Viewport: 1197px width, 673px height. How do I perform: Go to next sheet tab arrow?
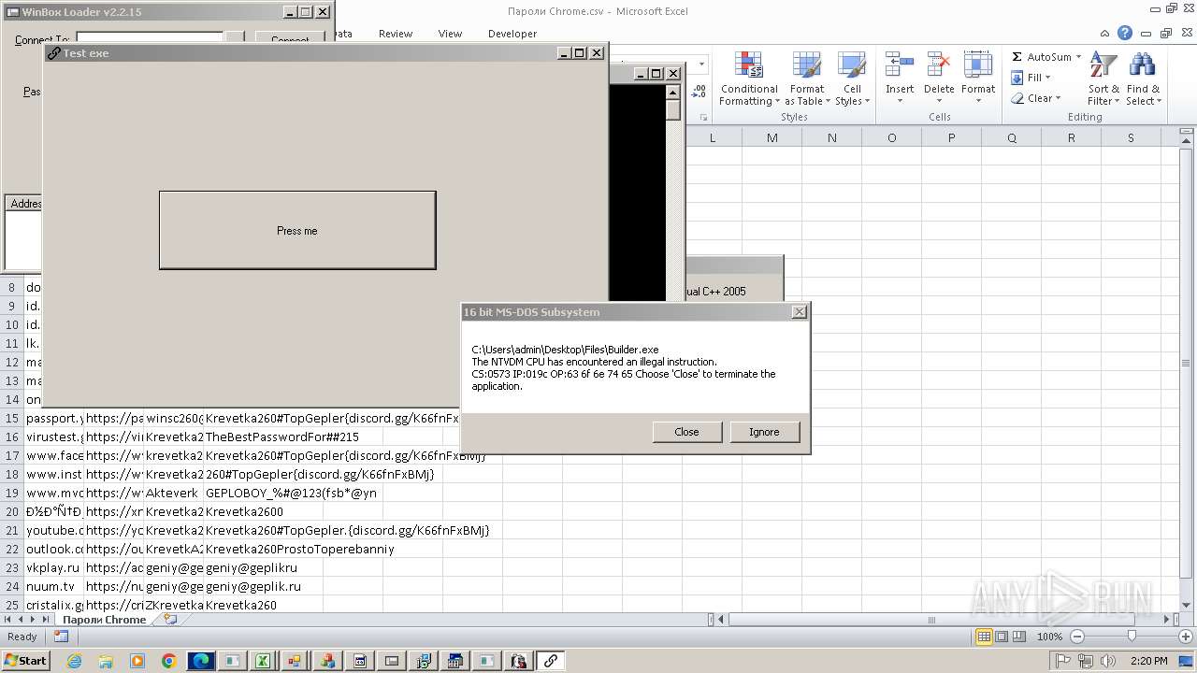(x=33, y=619)
